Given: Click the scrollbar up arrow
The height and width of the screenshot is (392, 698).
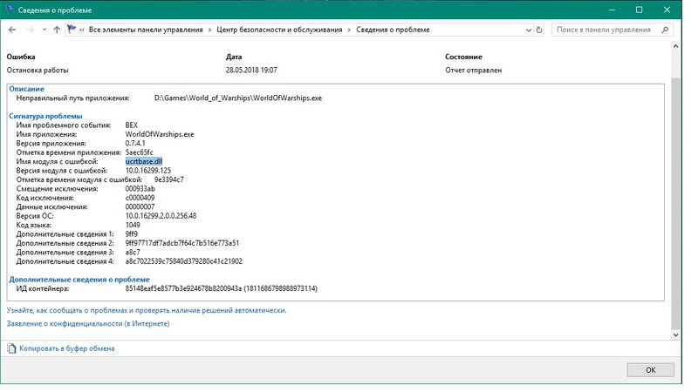Looking at the screenshot, I should coord(675,46).
